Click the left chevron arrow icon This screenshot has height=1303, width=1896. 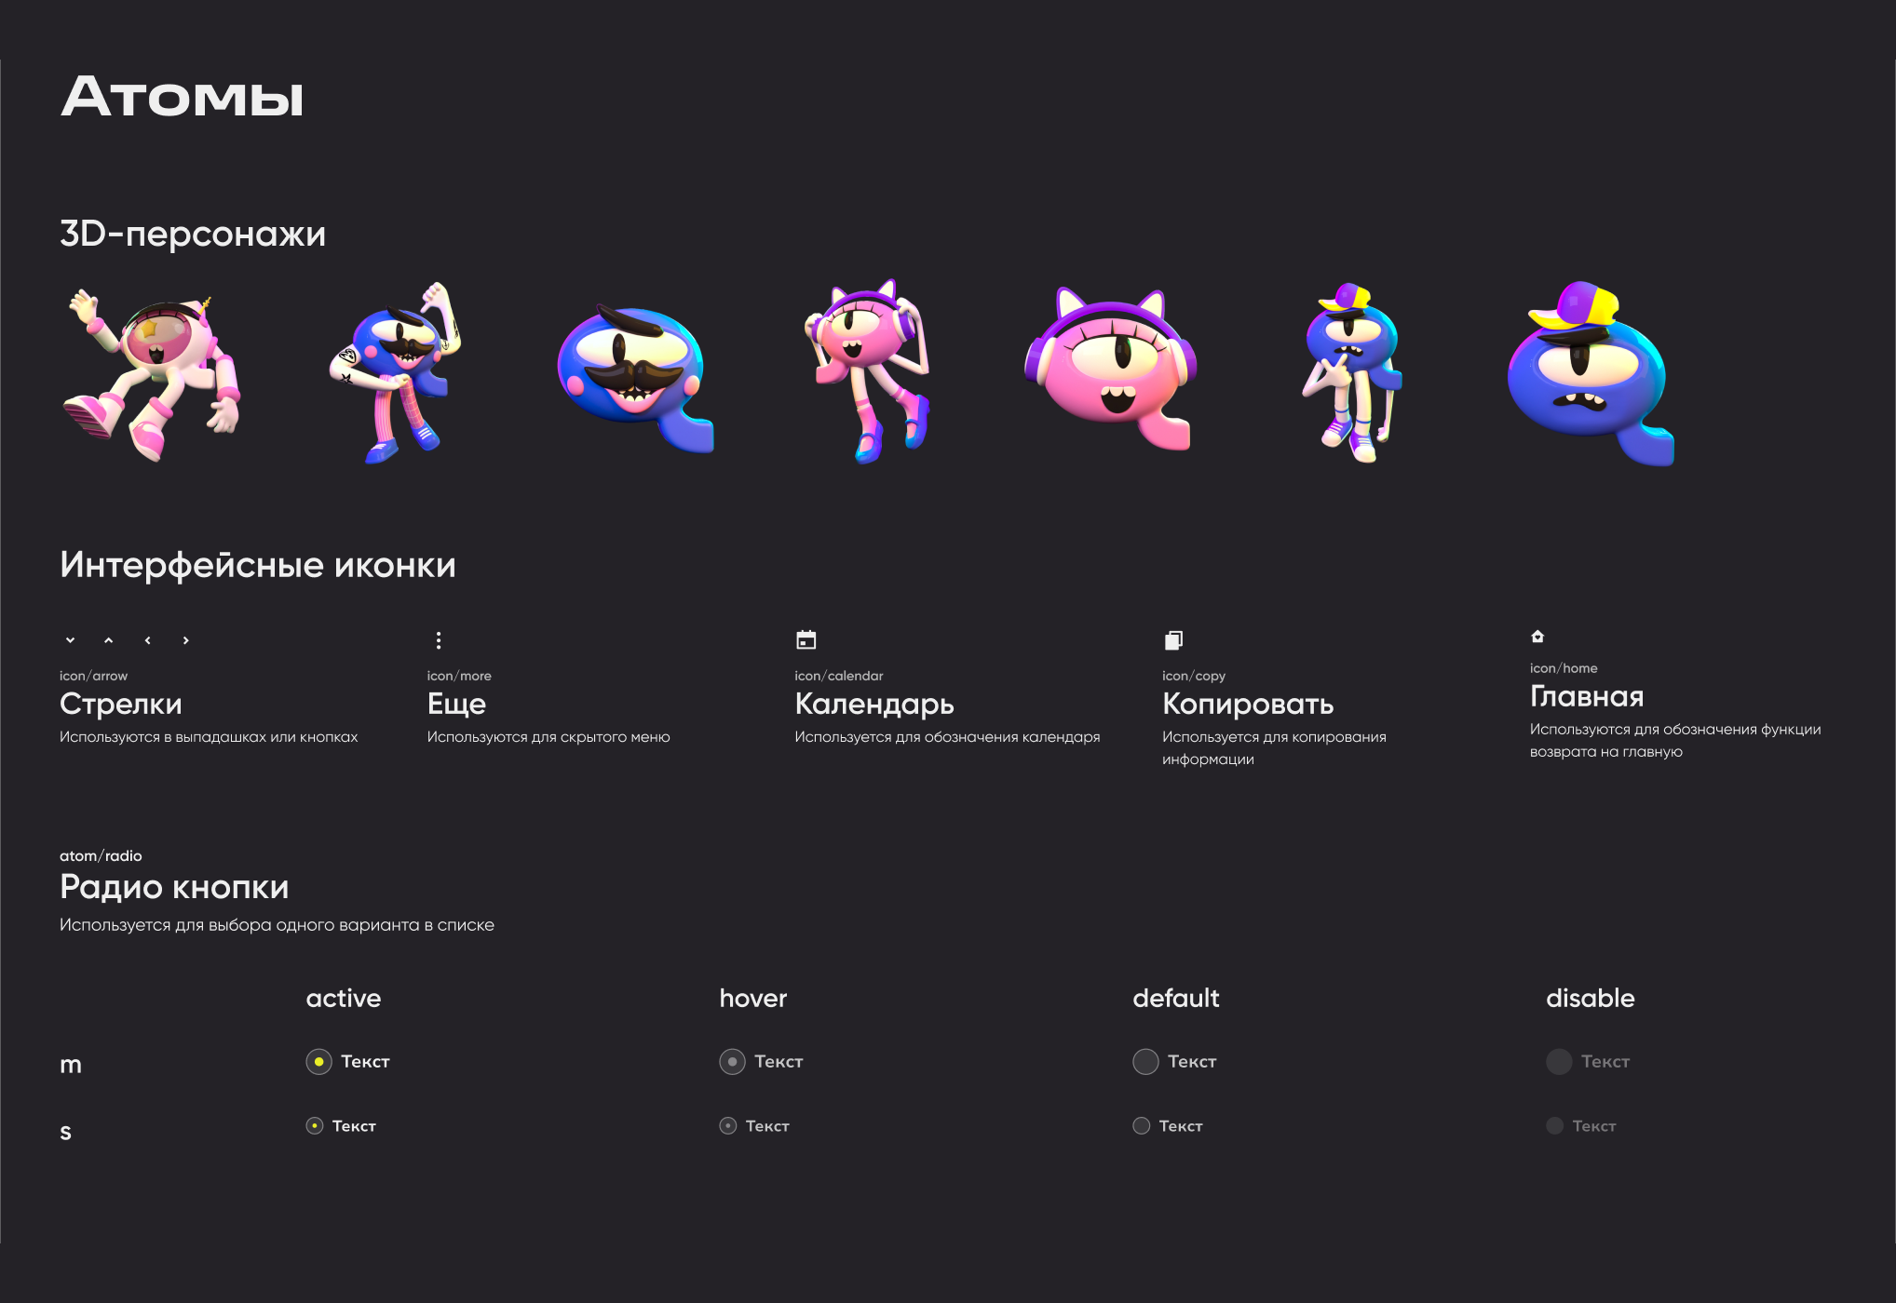(147, 640)
